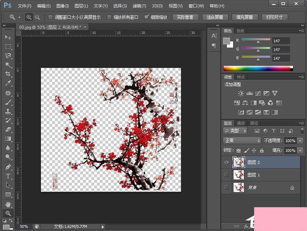Screen dimensions: 307x231
Task: Select the Brush tool
Action: tap(8, 102)
